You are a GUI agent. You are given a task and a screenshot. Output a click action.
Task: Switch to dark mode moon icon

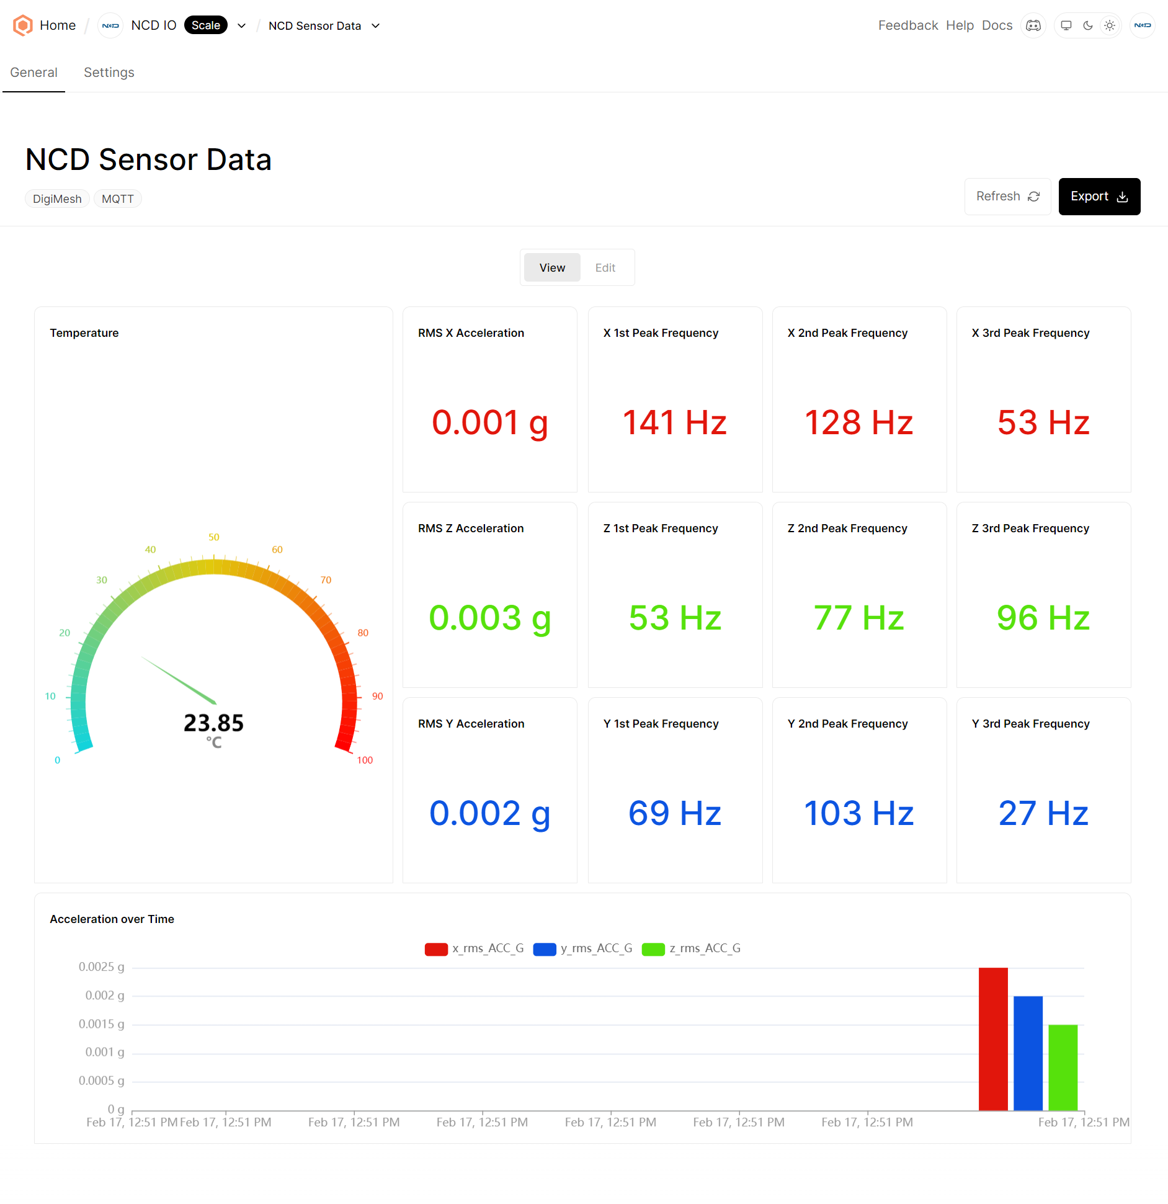[1088, 25]
